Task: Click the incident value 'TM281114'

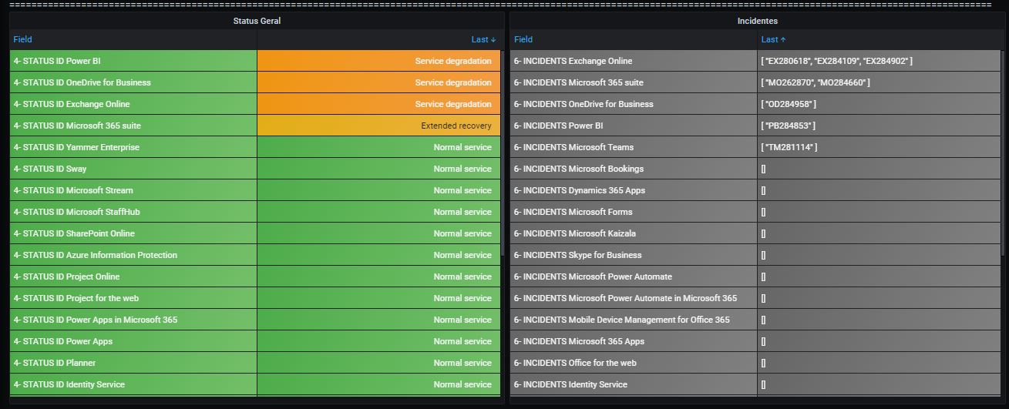Action: pyautogui.click(x=879, y=147)
